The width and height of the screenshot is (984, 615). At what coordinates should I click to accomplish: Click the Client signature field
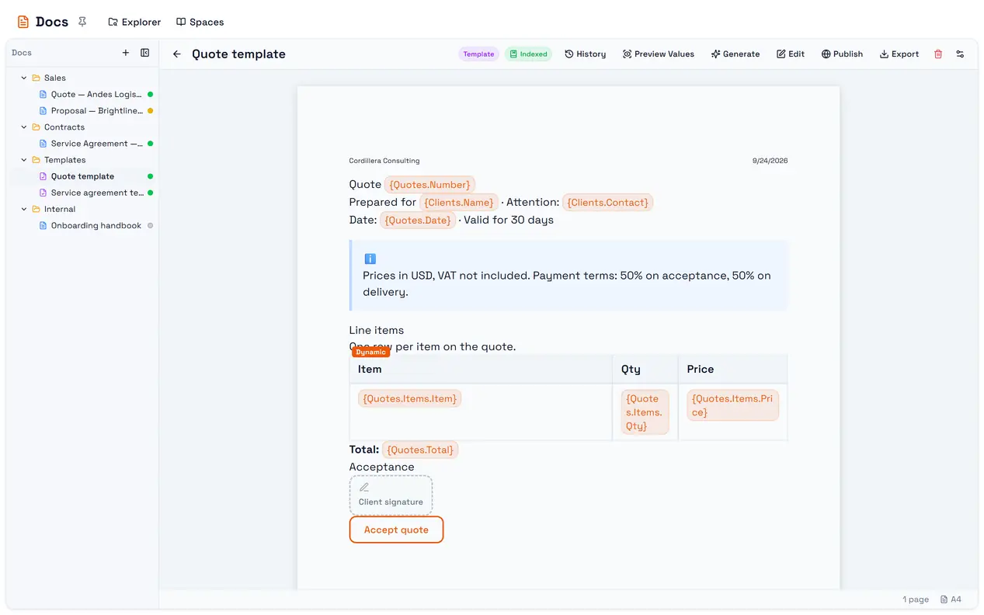(x=391, y=495)
